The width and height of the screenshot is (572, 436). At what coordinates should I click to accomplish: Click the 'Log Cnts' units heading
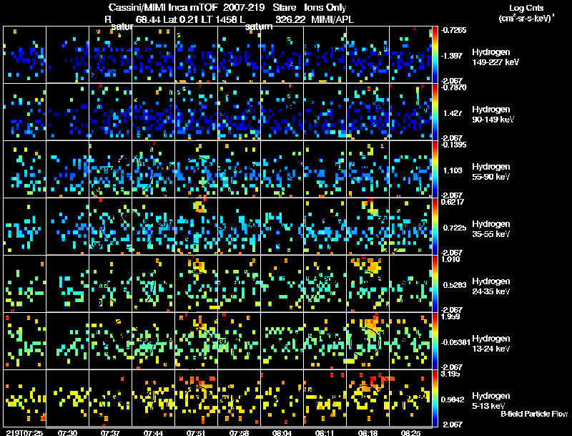coord(526,8)
